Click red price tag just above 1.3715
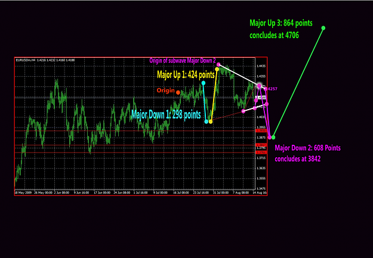The width and height of the screenshot is (373, 258). [261, 153]
